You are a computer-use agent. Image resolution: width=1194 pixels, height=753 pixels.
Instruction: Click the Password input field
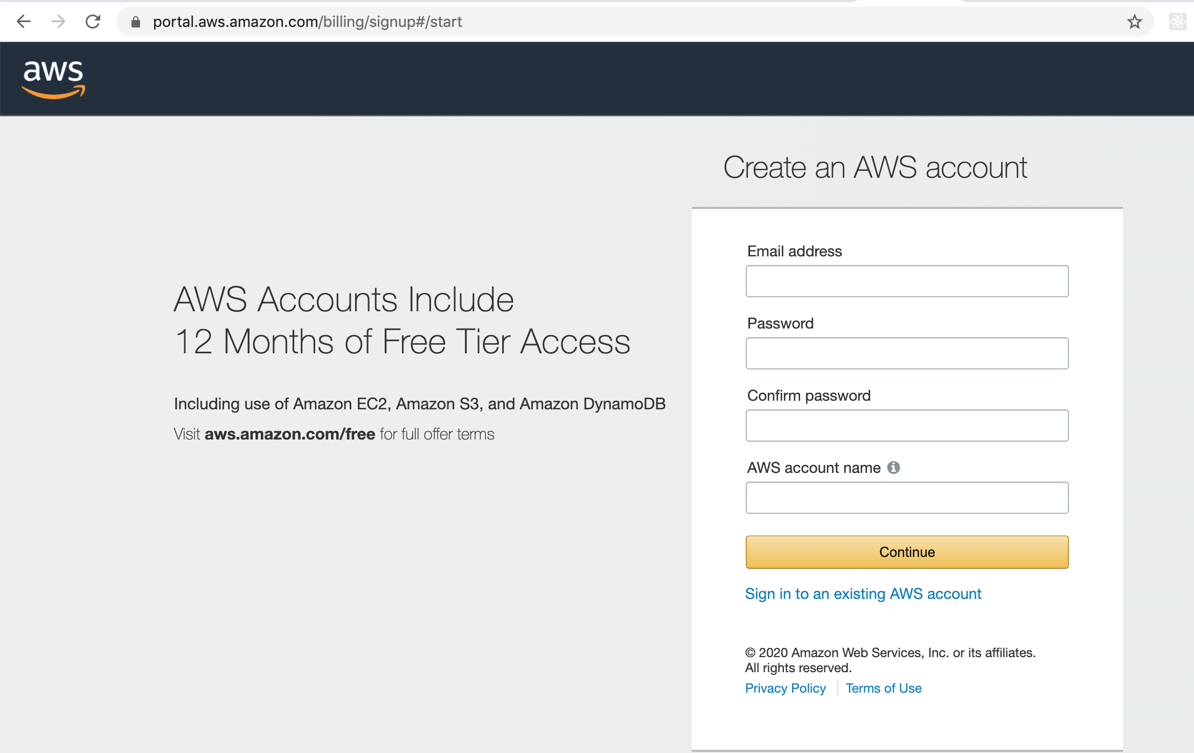pyautogui.click(x=907, y=353)
